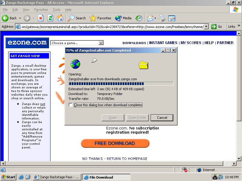Click the horizontal scrollbar thumb

[114, 163]
